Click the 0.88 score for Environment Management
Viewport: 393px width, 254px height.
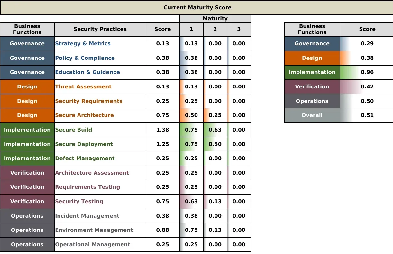coord(162,230)
